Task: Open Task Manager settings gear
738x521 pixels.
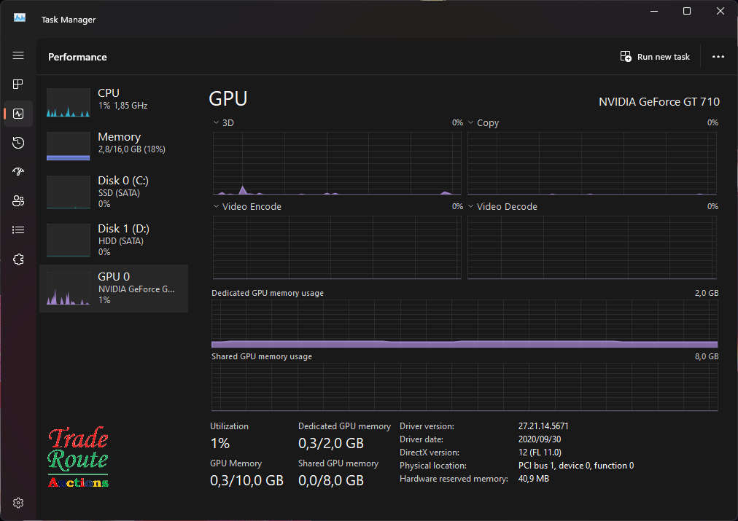Action: coord(18,502)
